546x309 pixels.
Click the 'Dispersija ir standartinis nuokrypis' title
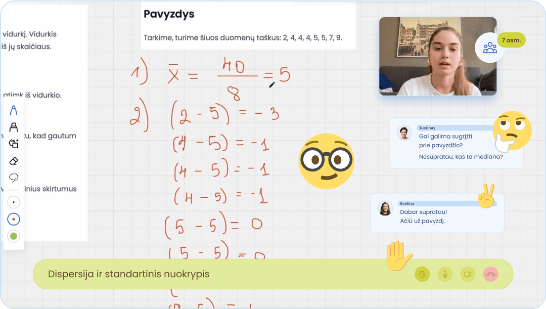point(128,274)
